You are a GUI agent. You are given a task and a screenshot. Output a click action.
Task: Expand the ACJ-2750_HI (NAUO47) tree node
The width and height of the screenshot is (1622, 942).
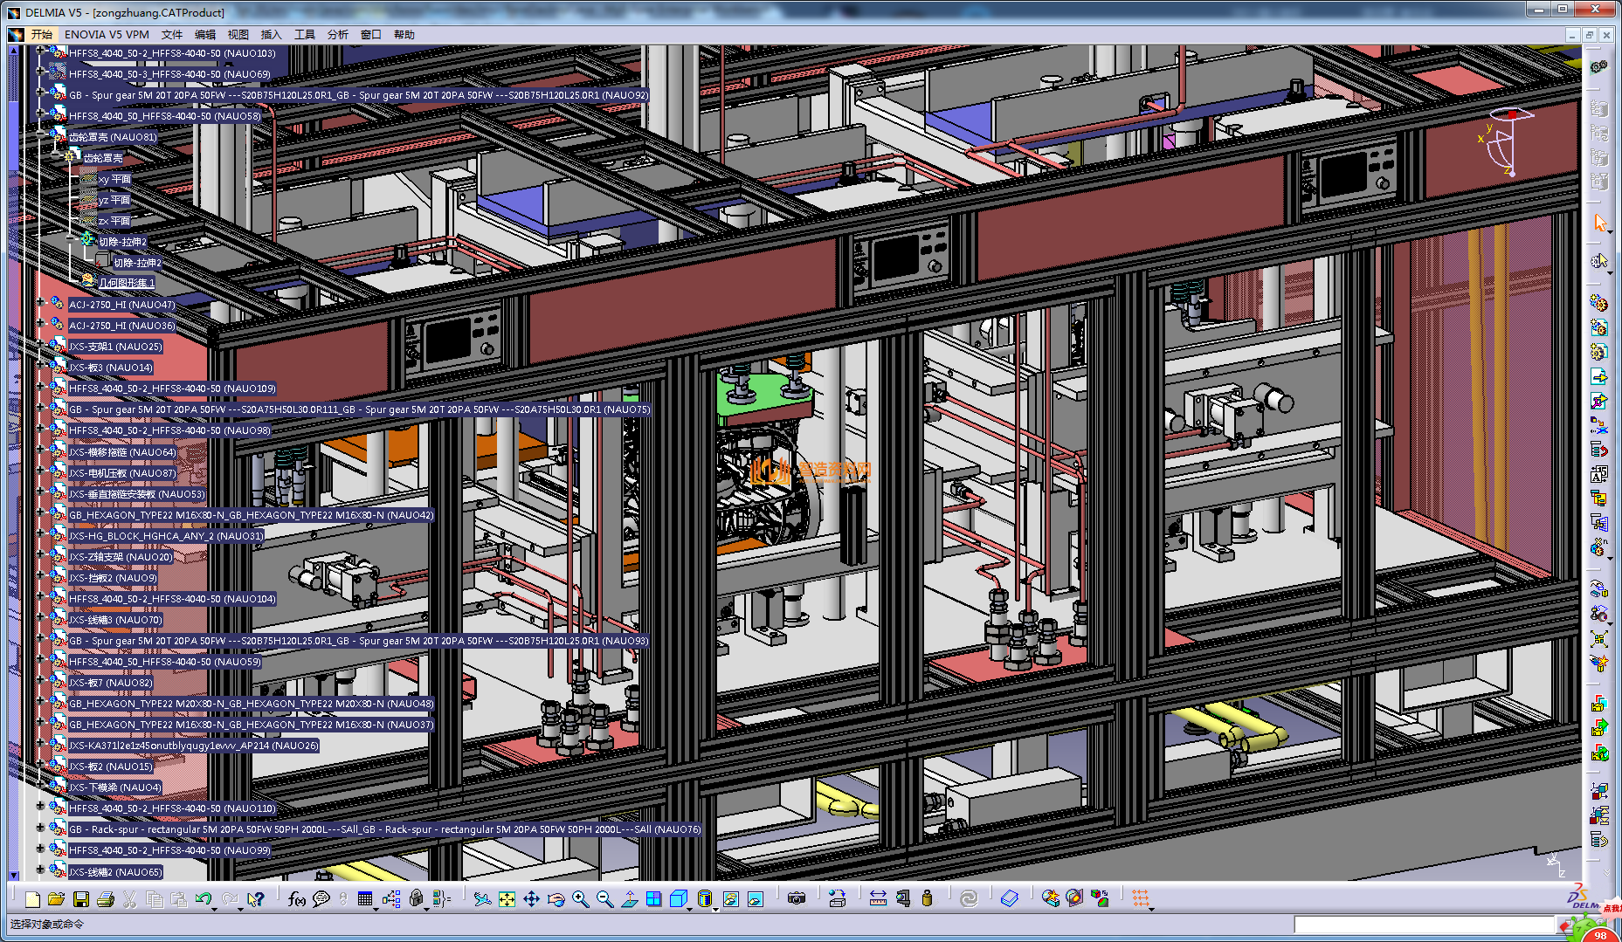pos(40,302)
